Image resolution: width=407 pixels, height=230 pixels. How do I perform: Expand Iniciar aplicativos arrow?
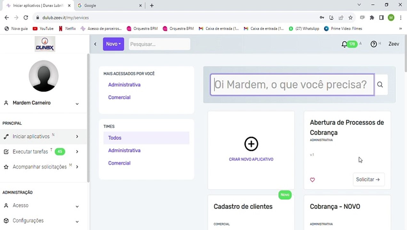[77, 137]
